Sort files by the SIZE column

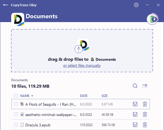point(104,96)
